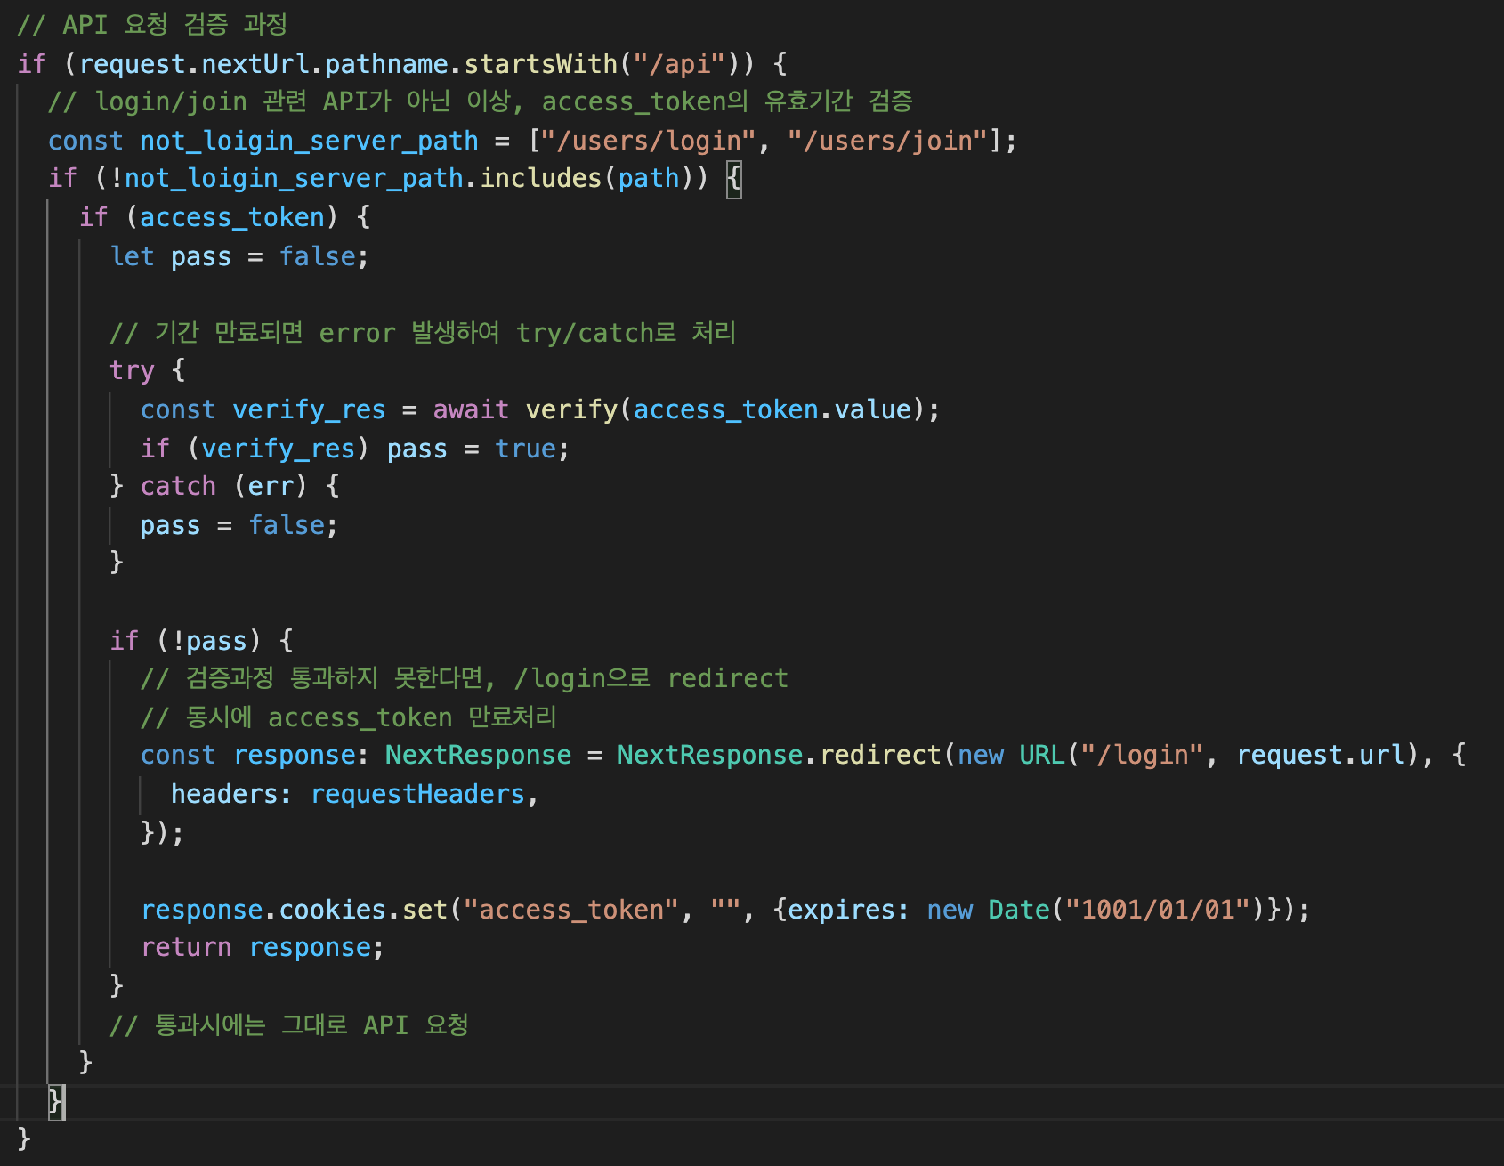Select the requestHeaders value in headers
Screen dimensions: 1504x1166
tap(417, 793)
